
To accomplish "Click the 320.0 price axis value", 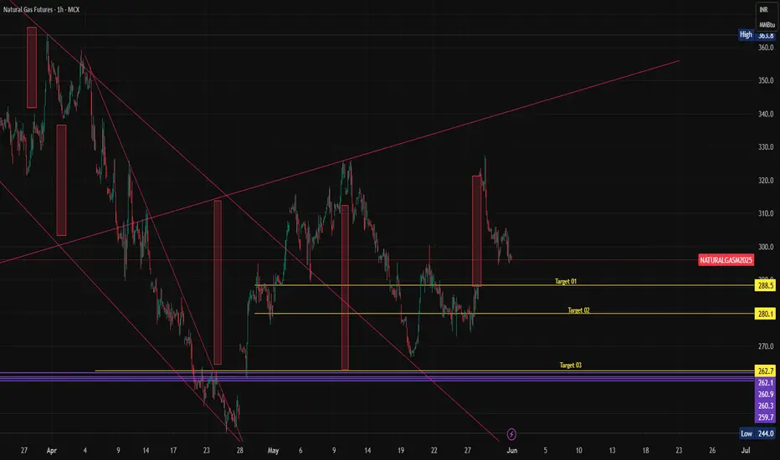I will [766, 181].
